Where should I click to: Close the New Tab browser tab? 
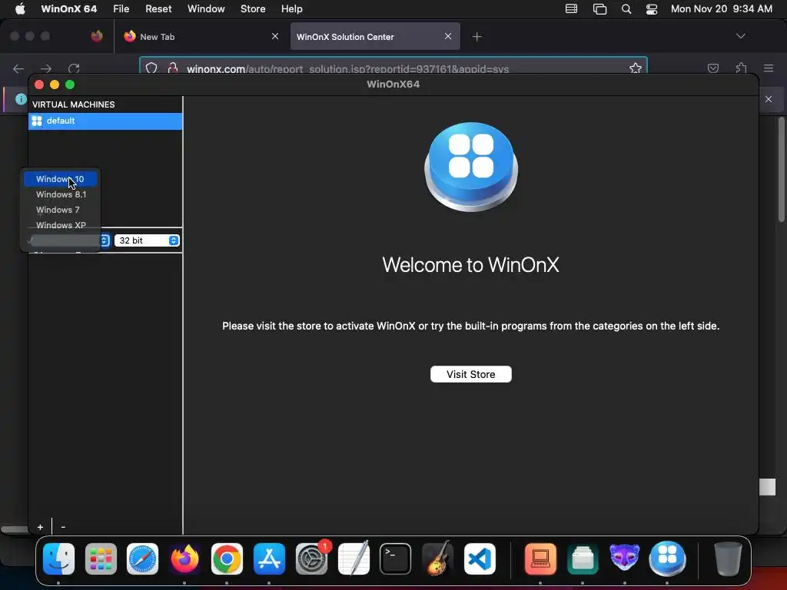tap(275, 36)
